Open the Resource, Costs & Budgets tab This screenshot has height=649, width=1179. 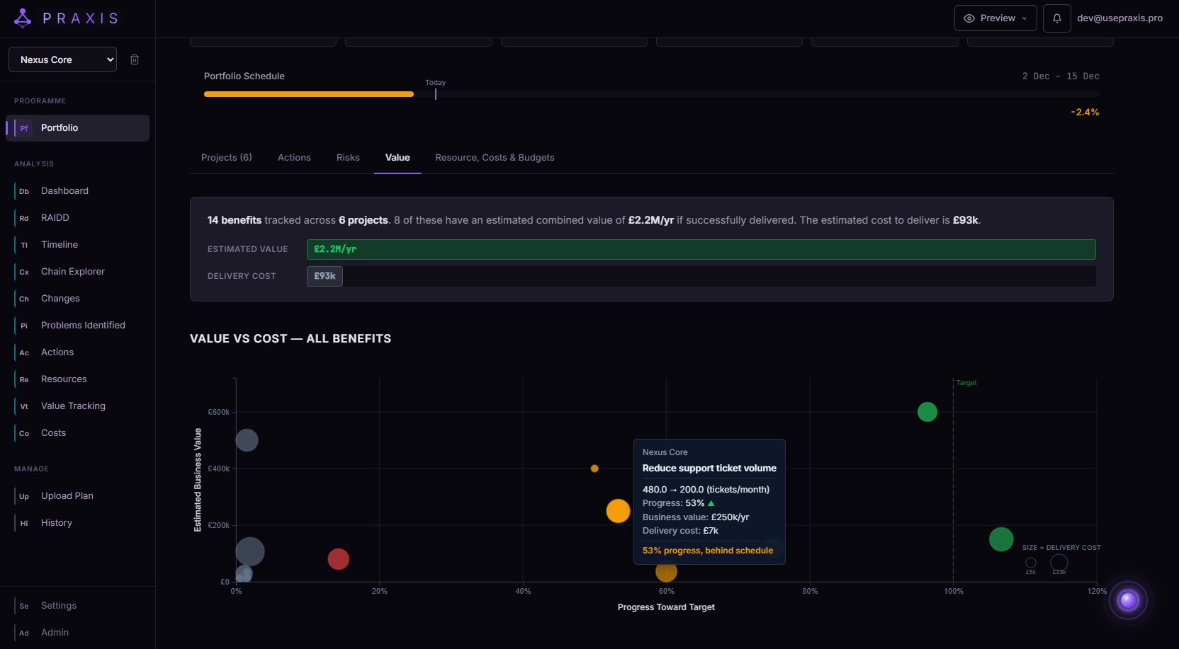click(x=495, y=158)
